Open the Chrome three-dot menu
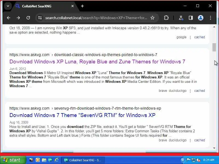This screenshot has height=164, width=219. [x=211, y=18]
